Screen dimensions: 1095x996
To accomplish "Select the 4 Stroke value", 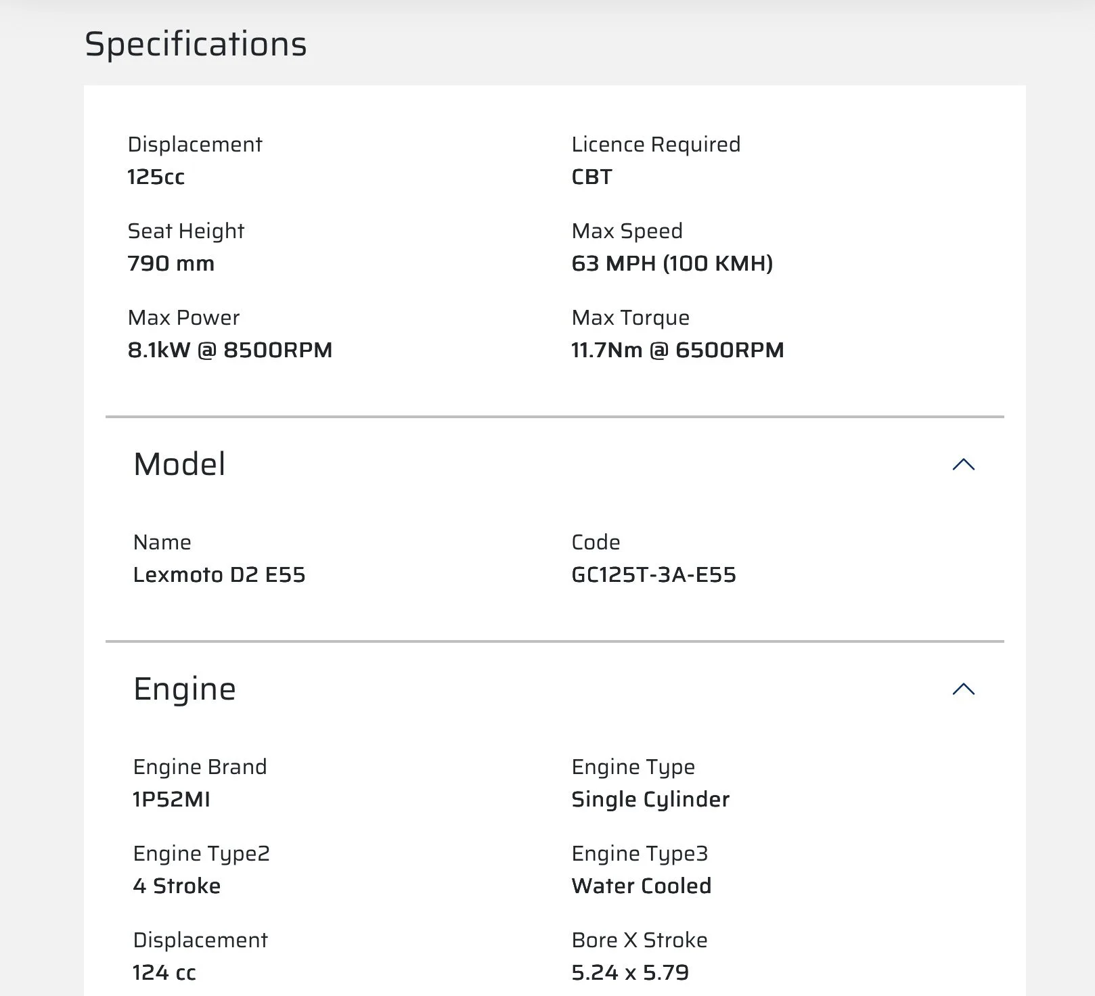I will [177, 886].
